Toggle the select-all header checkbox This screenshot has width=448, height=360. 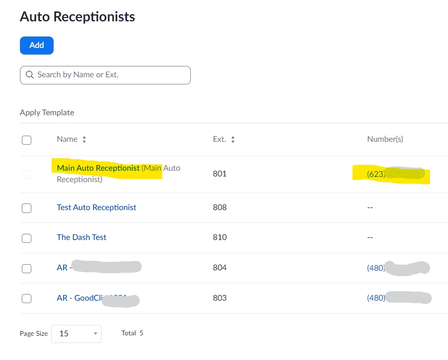tap(27, 140)
